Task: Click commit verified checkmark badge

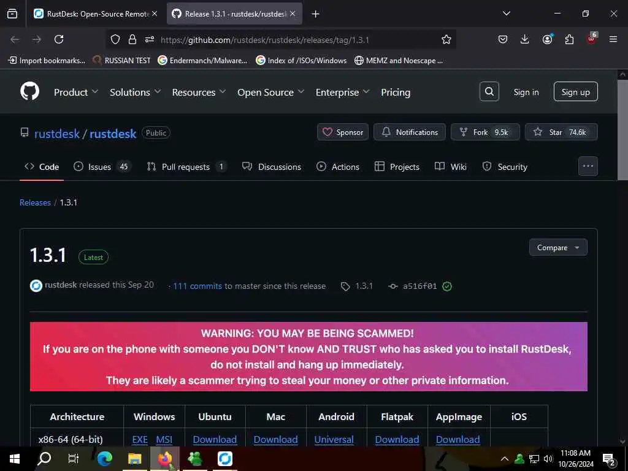Action: [x=447, y=286]
